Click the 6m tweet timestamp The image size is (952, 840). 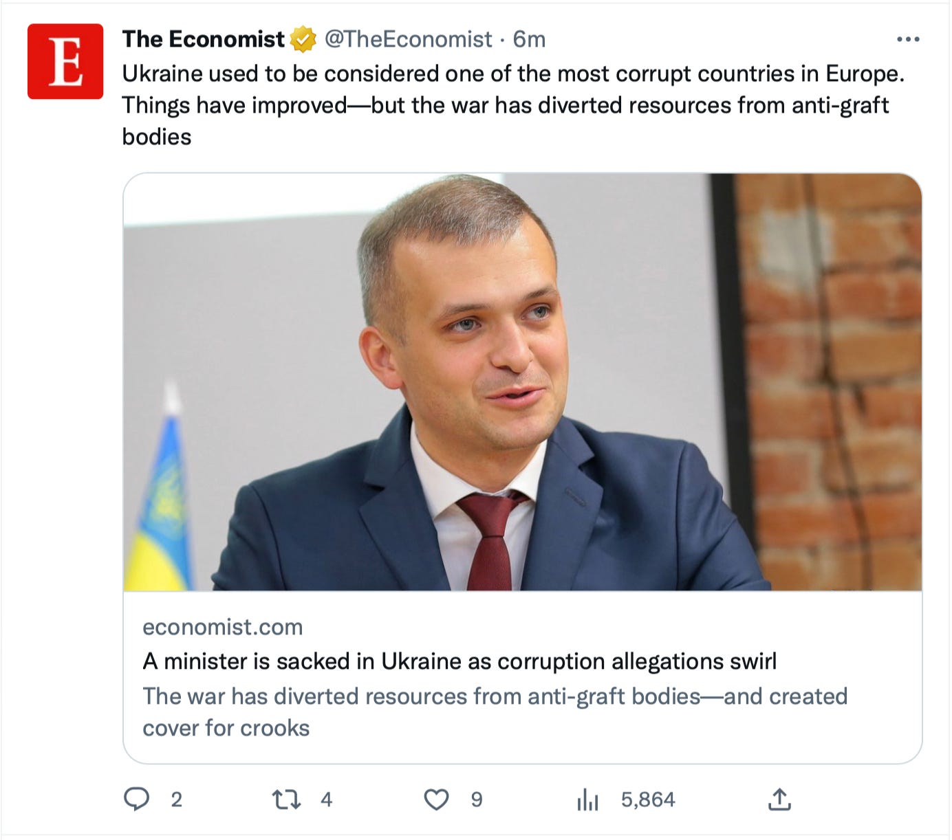pos(529,39)
